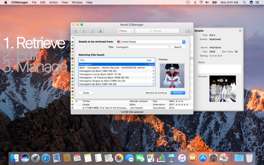Launch Siri from the Dock
The height and width of the screenshot is (165, 264).
(x=25, y=158)
